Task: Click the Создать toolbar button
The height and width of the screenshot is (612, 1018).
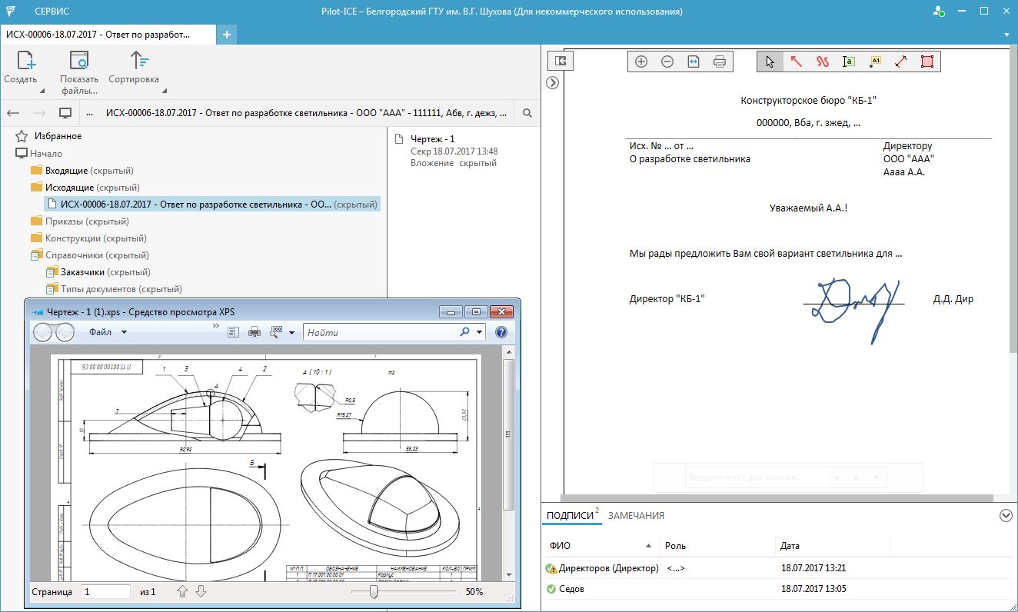Action: click(x=23, y=70)
